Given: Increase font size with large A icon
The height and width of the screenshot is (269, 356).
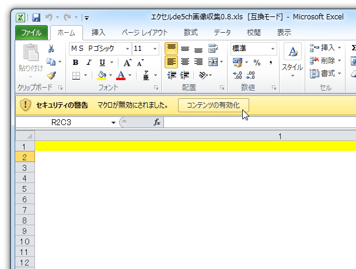Looking at the screenshot, I should (x=128, y=63).
